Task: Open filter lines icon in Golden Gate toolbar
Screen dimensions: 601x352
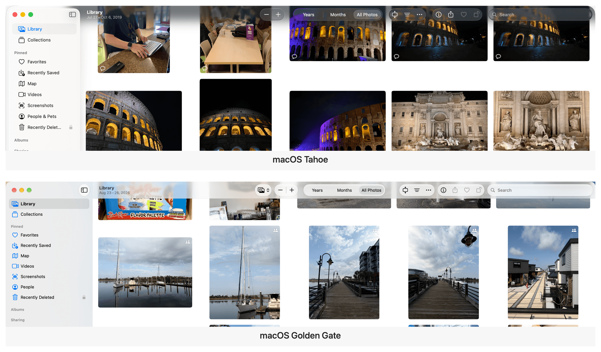Action: pyautogui.click(x=417, y=190)
